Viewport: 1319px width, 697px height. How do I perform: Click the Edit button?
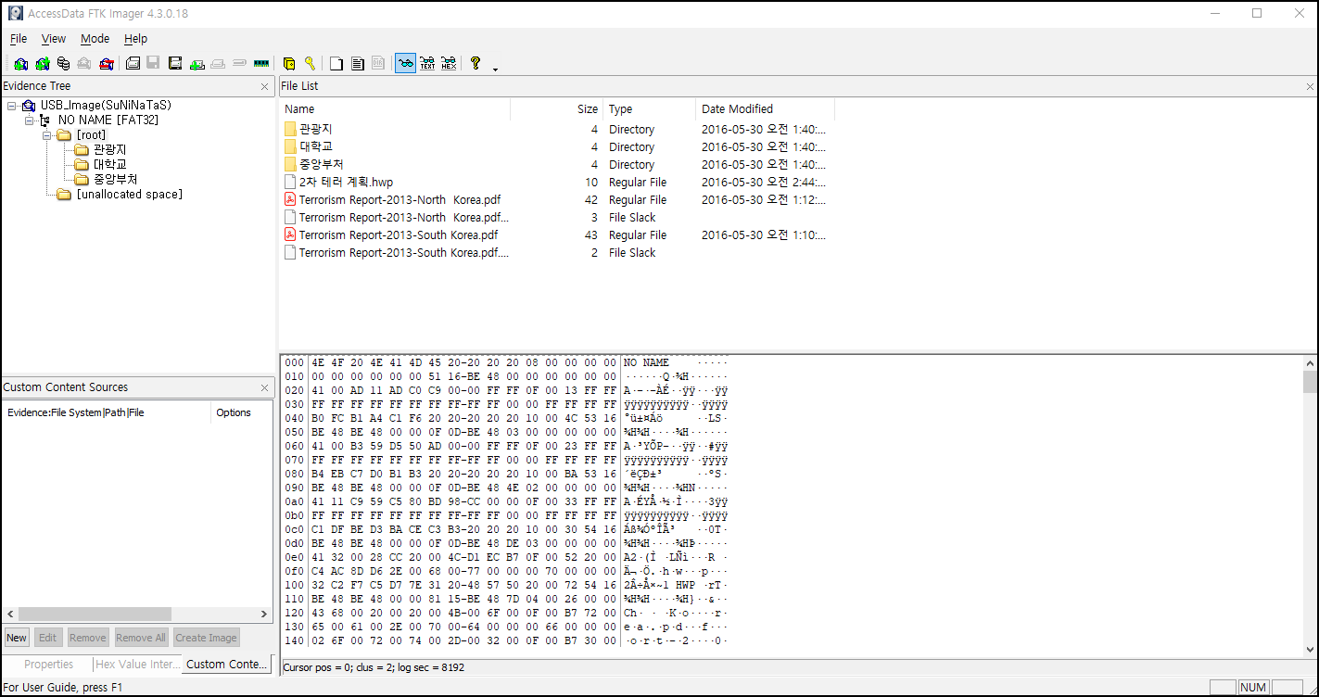coord(47,638)
